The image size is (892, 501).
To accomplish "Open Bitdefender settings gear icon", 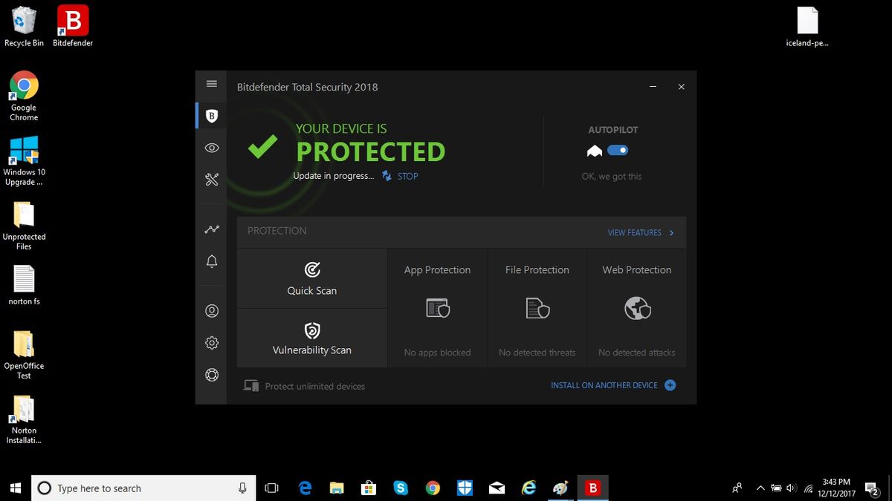I will tap(212, 343).
